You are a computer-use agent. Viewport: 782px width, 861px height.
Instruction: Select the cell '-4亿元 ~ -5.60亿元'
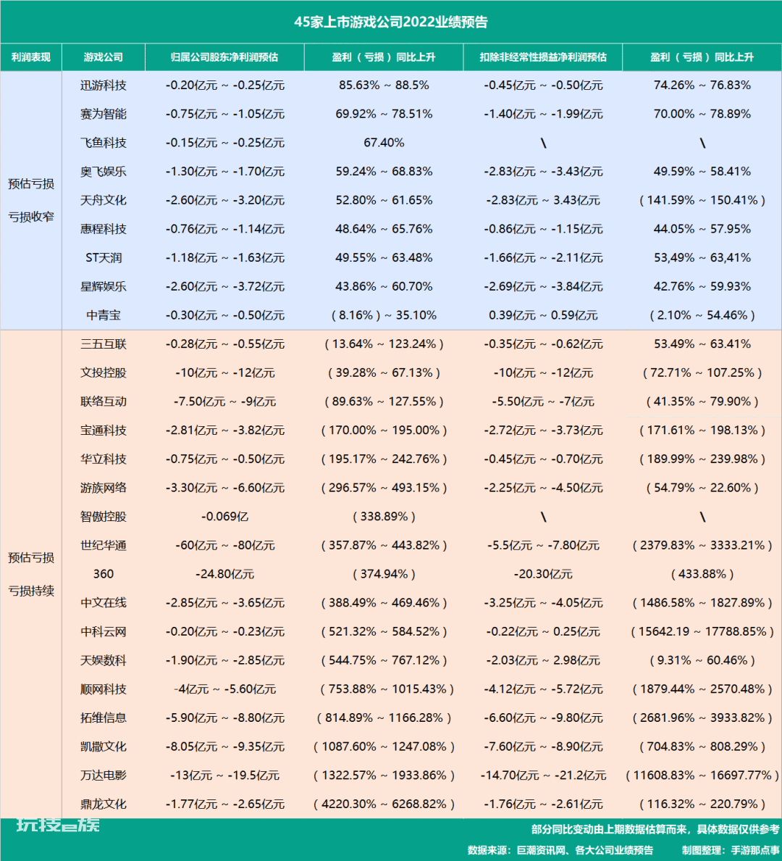coord(224,689)
